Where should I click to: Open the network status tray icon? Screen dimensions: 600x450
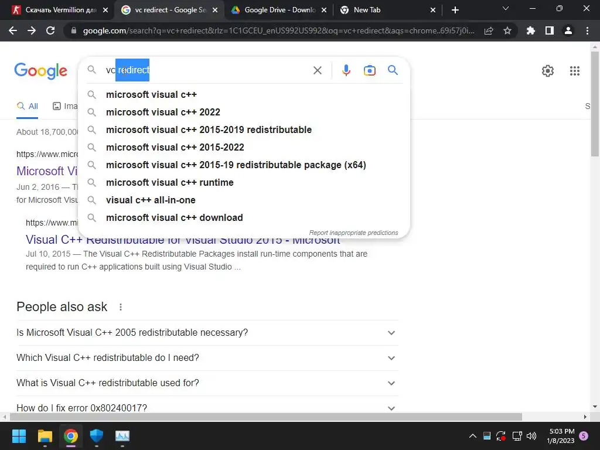(x=517, y=436)
